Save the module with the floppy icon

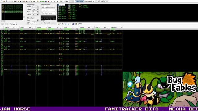coord(6,1)
